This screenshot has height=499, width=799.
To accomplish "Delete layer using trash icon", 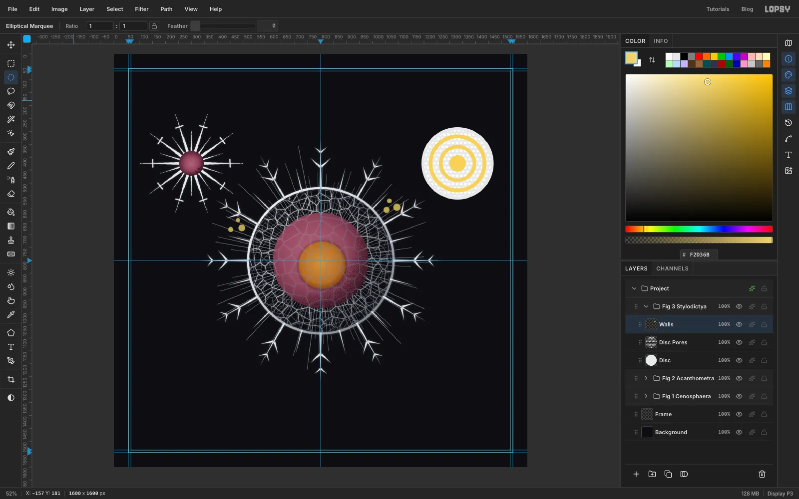I will (762, 474).
